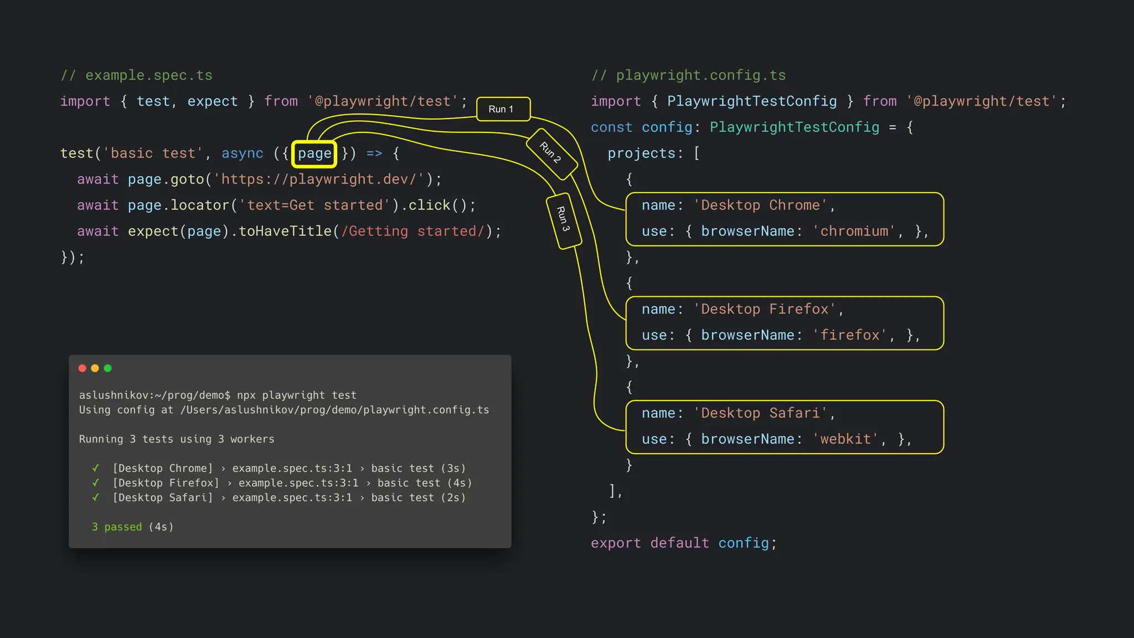
Task: Click the yellow minimize dot of terminal window
Action: coord(95,368)
